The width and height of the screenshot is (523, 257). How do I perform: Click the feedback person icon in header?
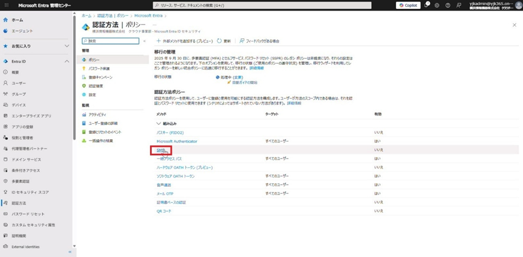[459, 5]
